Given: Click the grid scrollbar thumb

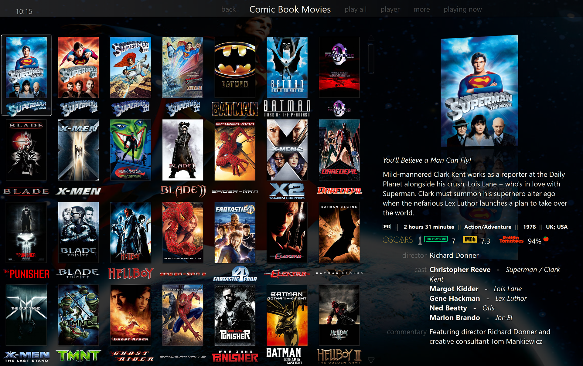Looking at the screenshot, I should tap(371, 59).
